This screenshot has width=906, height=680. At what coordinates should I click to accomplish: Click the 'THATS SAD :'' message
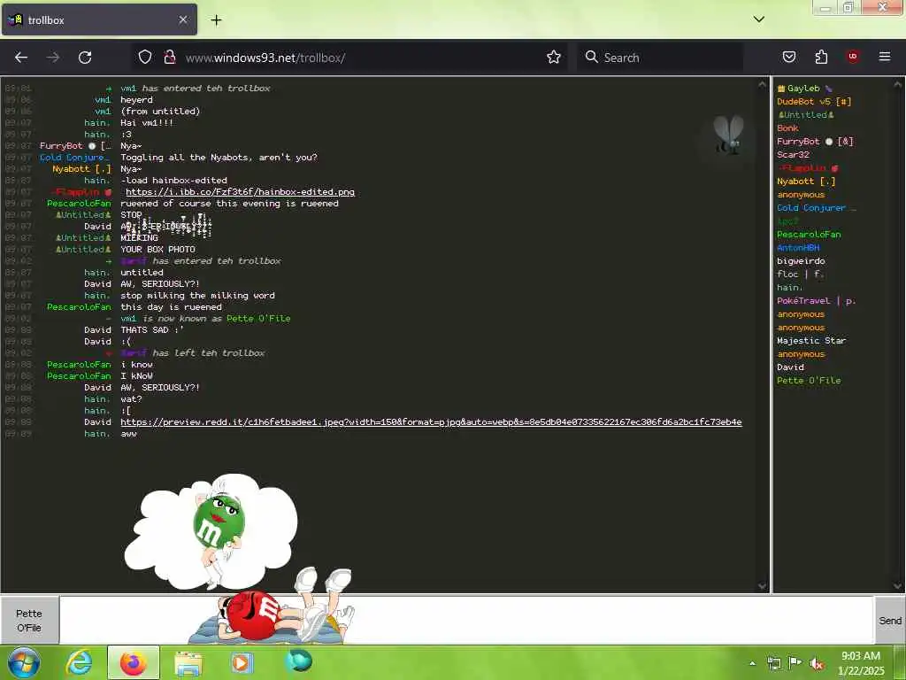(x=152, y=330)
